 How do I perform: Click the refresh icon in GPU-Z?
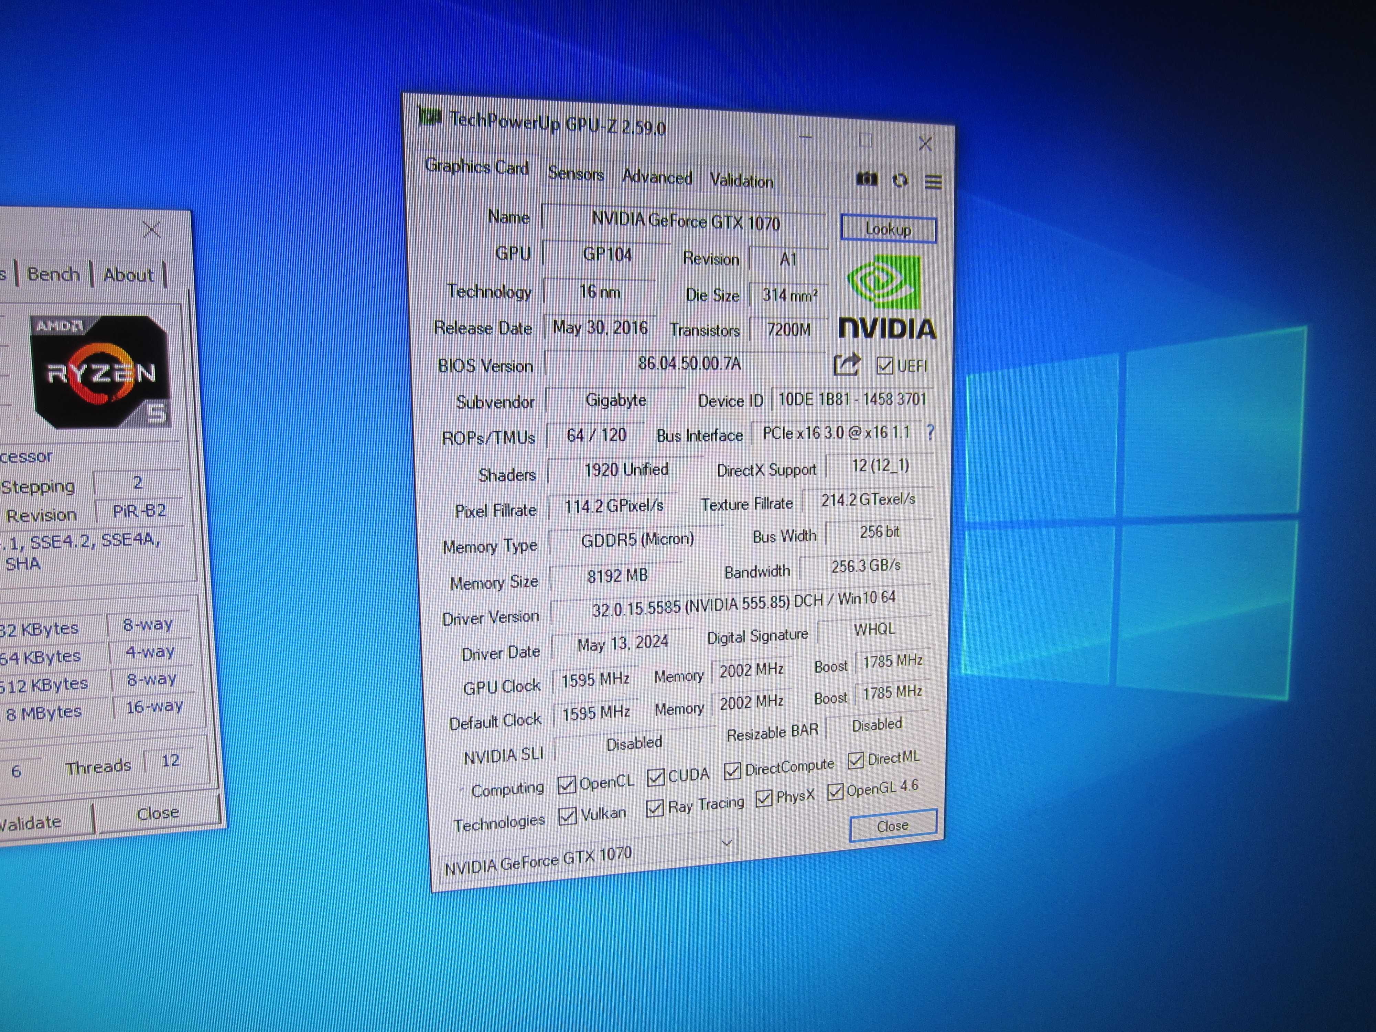(x=900, y=180)
